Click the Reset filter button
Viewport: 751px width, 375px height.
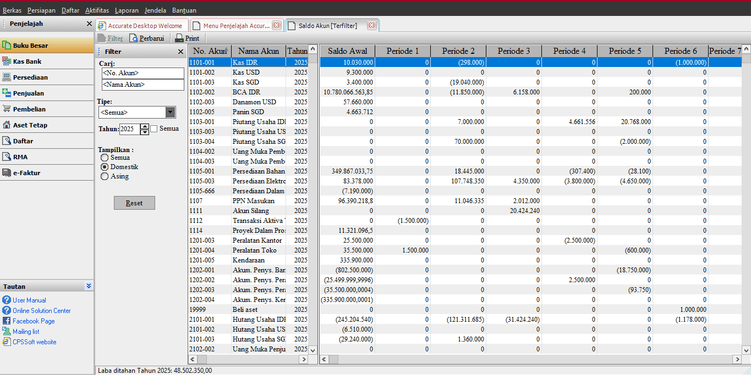point(134,203)
